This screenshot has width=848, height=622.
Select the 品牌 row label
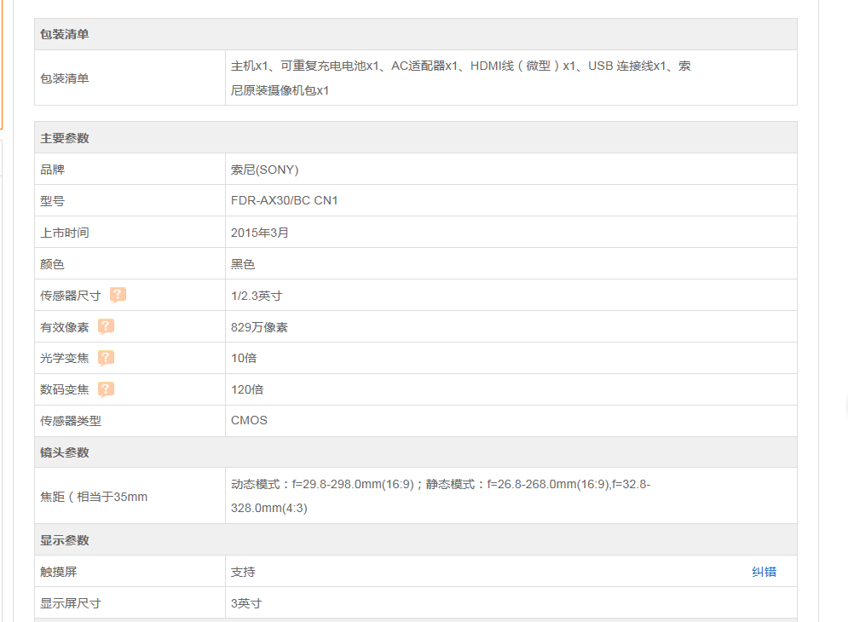pyautogui.click(x=53, y=170)
